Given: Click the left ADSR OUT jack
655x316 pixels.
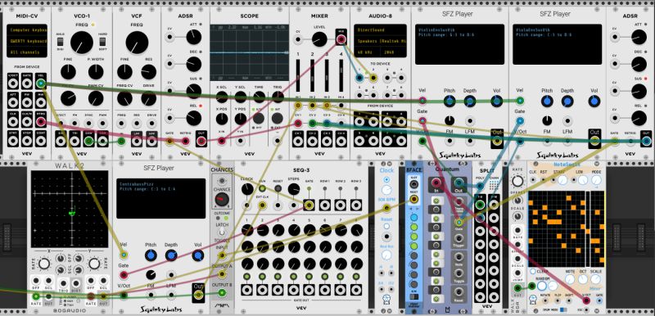Looking at the screenshot, I should (201, 141).
